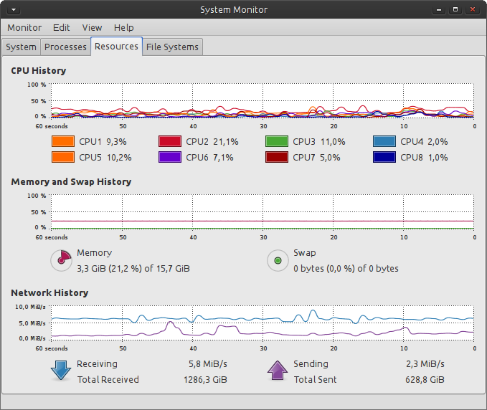Switch to the Processes tab
487x410 pixels.
point(65,47)
